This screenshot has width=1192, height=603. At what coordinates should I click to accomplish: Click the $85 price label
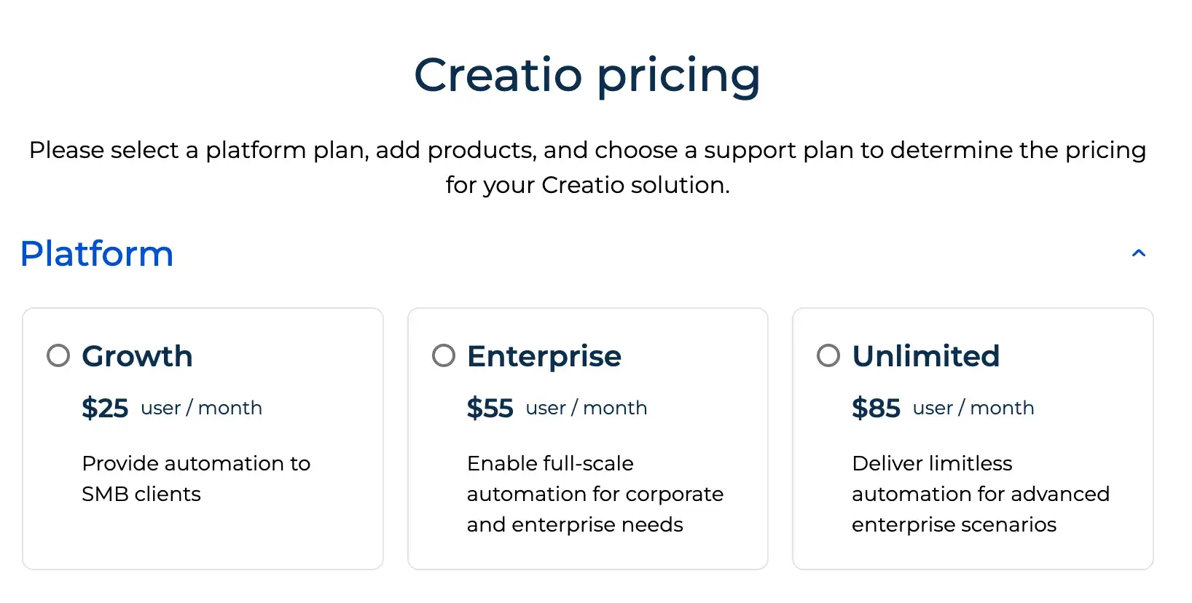tap(875, 408)
